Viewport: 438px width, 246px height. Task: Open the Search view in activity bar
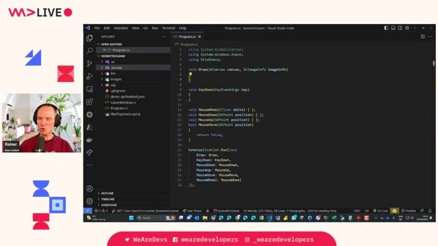(90, 51)
